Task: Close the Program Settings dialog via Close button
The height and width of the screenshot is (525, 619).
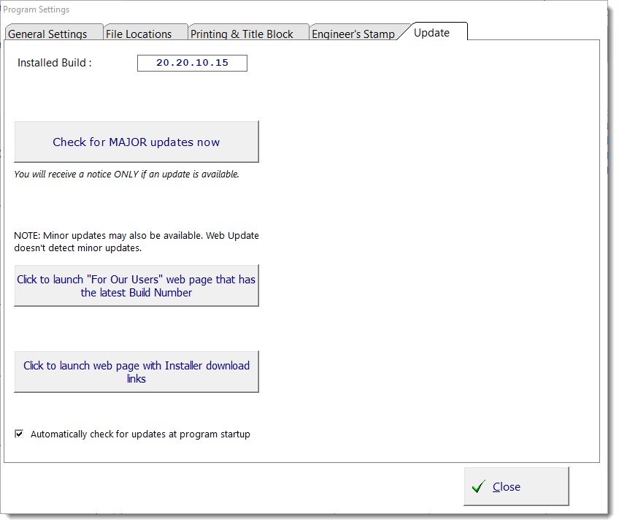Action: pyautogui.click(x=516, y=487)
